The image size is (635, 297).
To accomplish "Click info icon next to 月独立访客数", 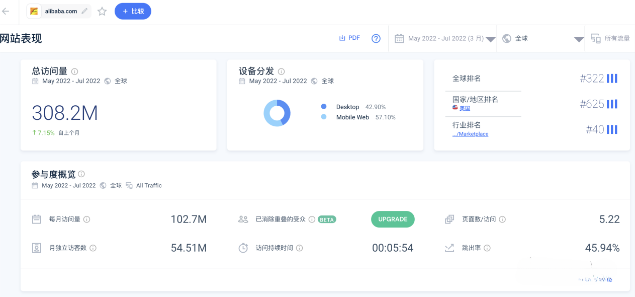I will 93,248.
